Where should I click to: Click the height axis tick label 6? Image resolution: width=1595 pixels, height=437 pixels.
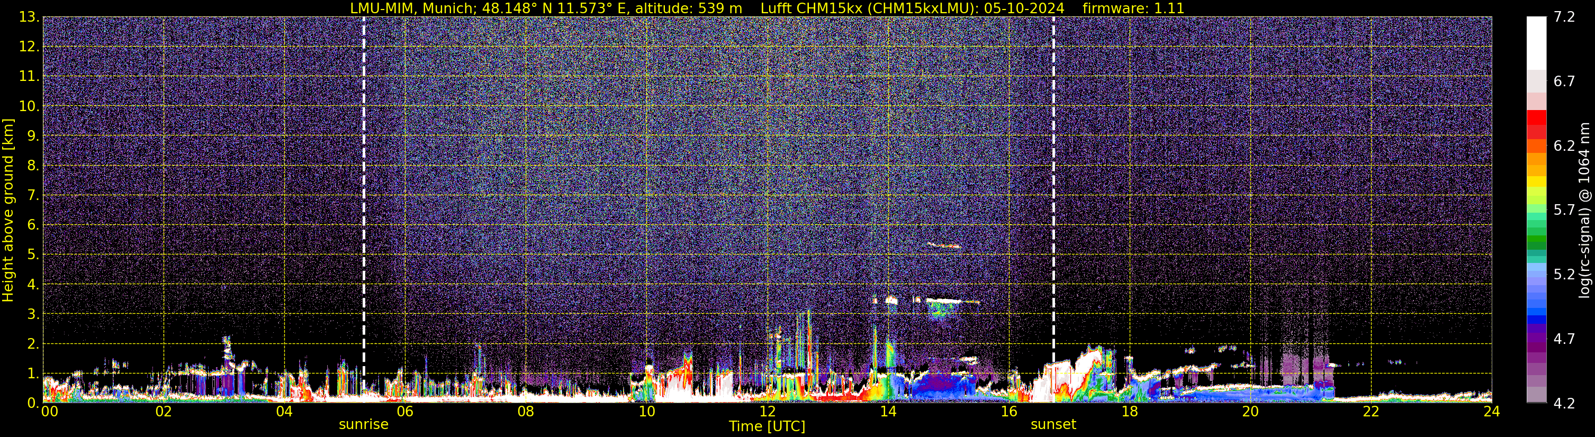[33, 225]
